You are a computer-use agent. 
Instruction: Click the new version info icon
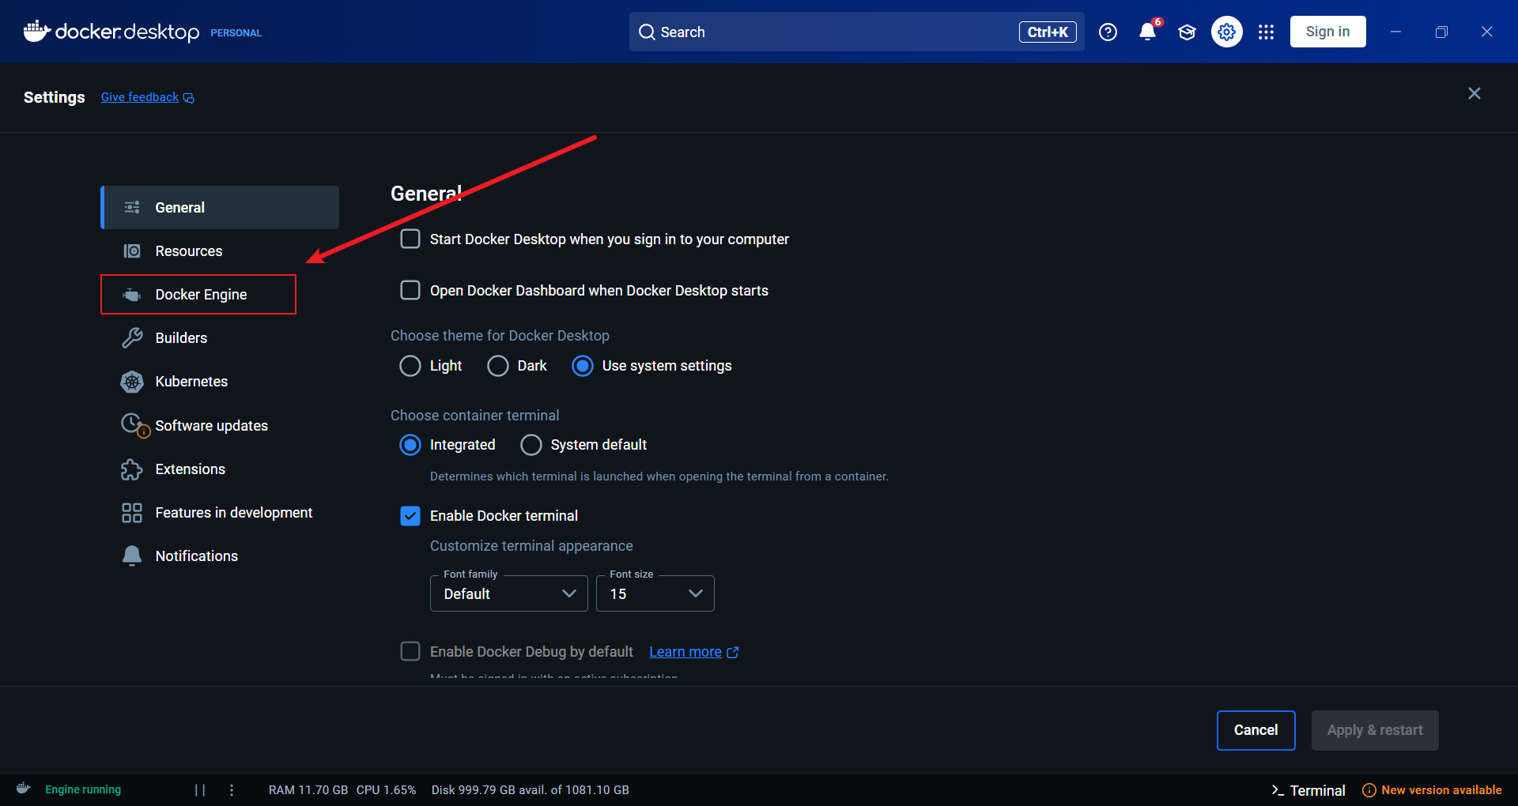(x=1369, y=790)
